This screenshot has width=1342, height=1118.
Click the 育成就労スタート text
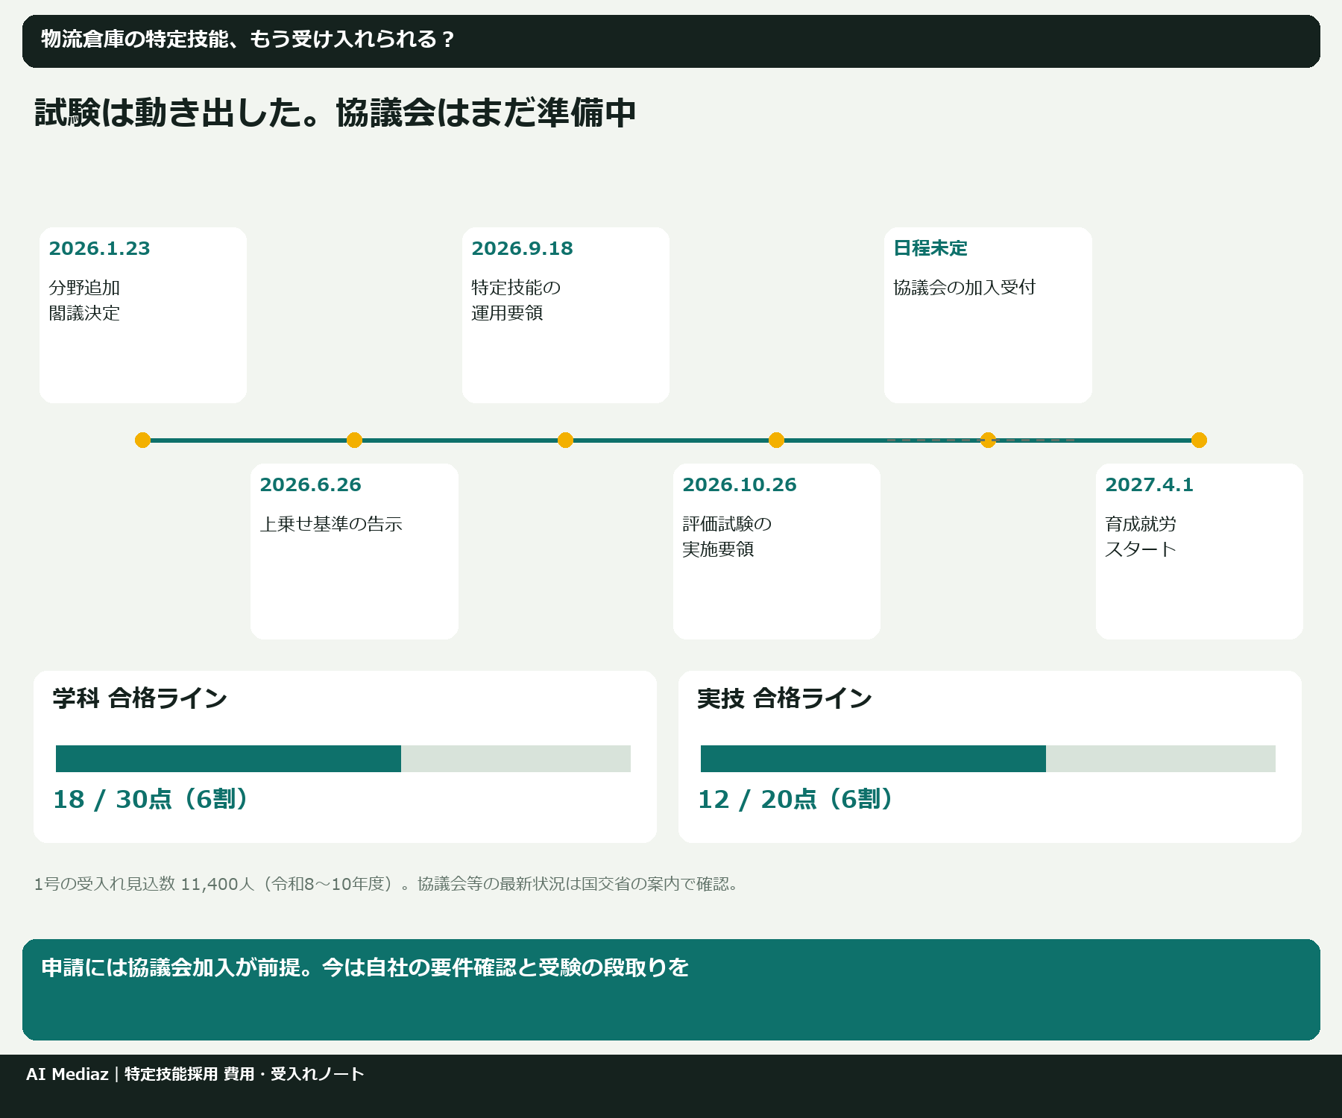[x=1141, y=537]
